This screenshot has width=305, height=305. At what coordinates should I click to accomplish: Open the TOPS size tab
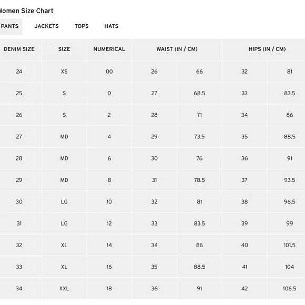click(x=82, y=26)
